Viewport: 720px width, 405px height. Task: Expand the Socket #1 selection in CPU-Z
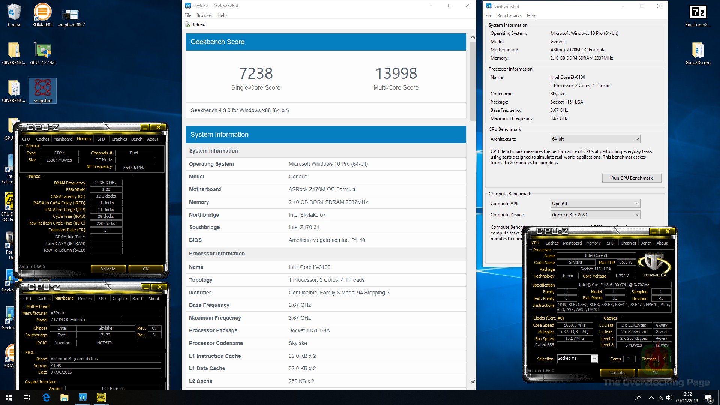tap(594, 358)
